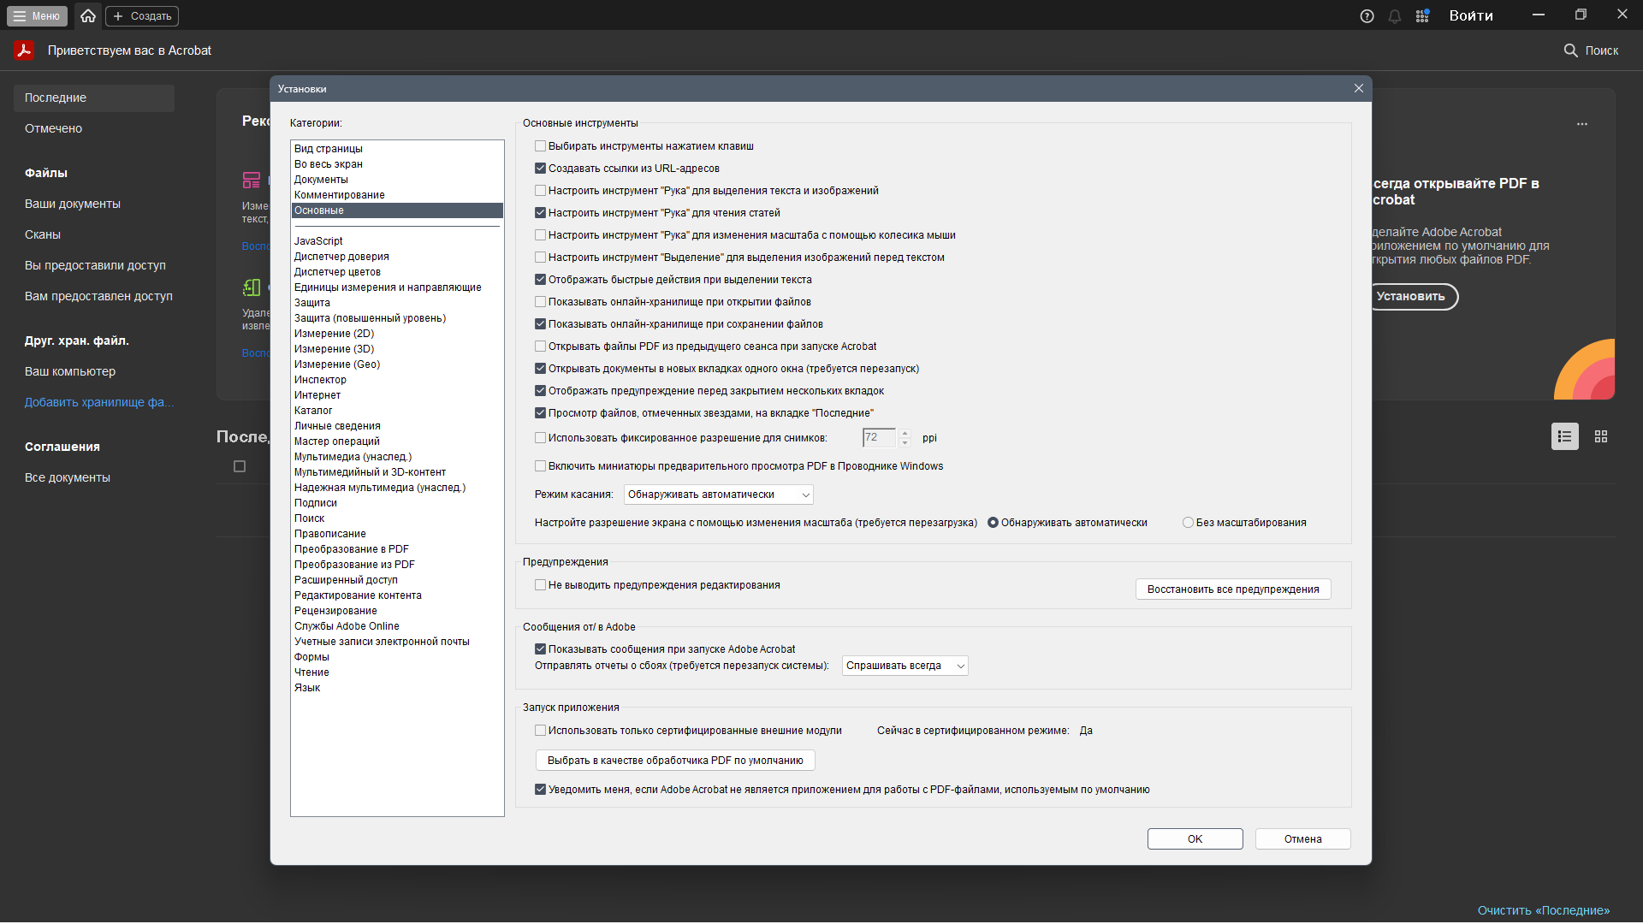Click the "Восстановить все предупреждения" button
The height and width of the screenshot is (924, 1643).
(1232, 589)
